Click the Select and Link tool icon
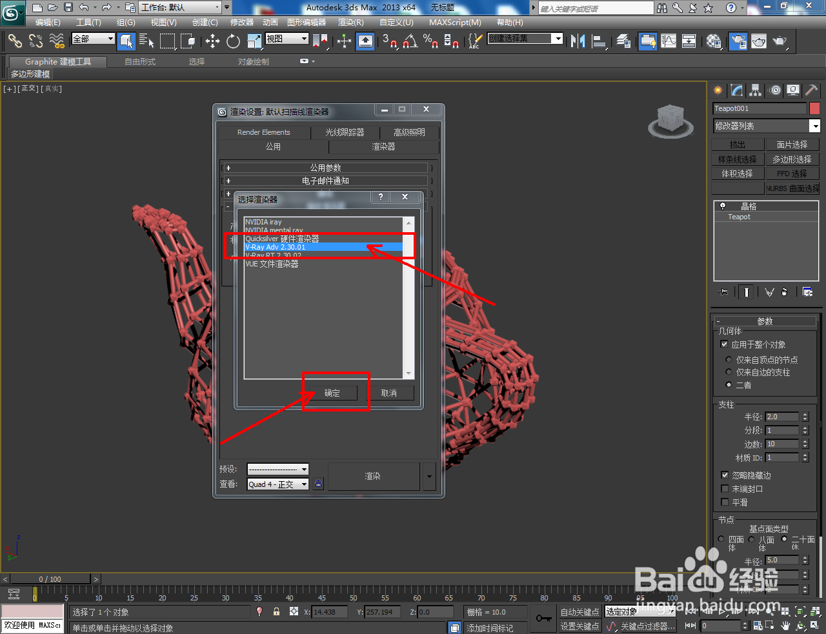This screenshot has height=634, width=826. [15, 41]
